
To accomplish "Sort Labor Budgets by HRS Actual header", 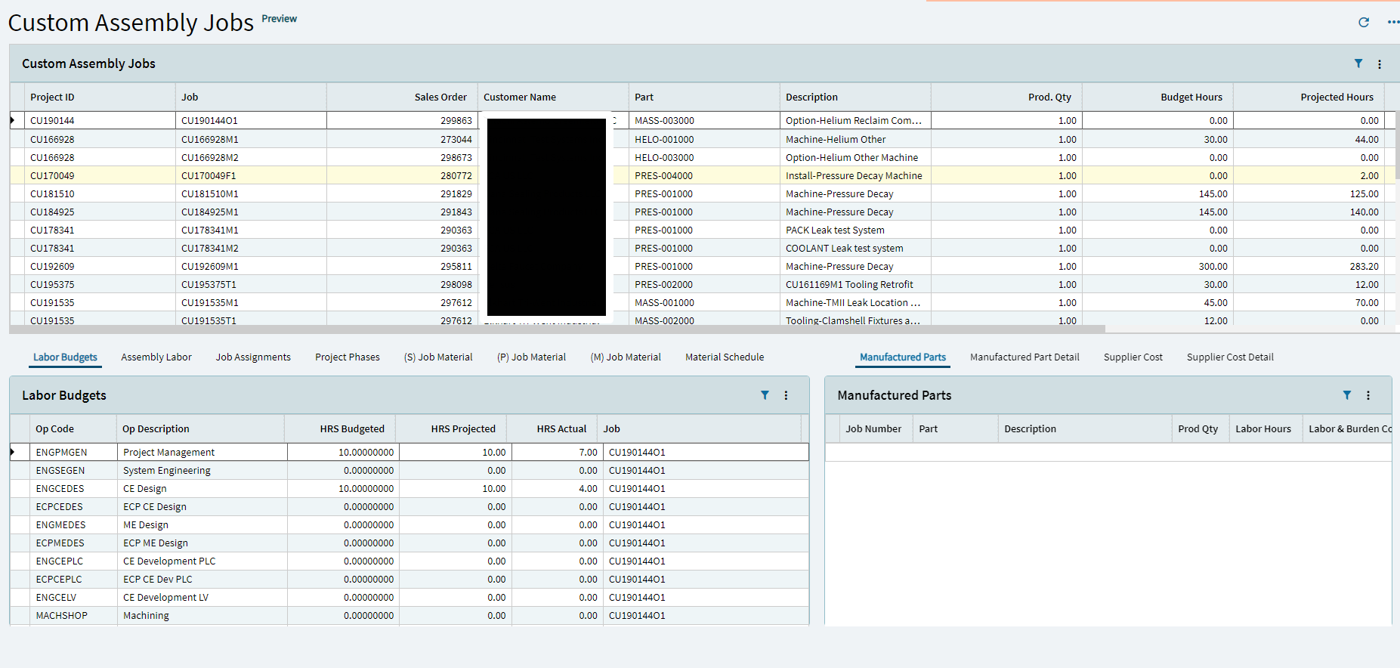I will click(x=552, y=428).
